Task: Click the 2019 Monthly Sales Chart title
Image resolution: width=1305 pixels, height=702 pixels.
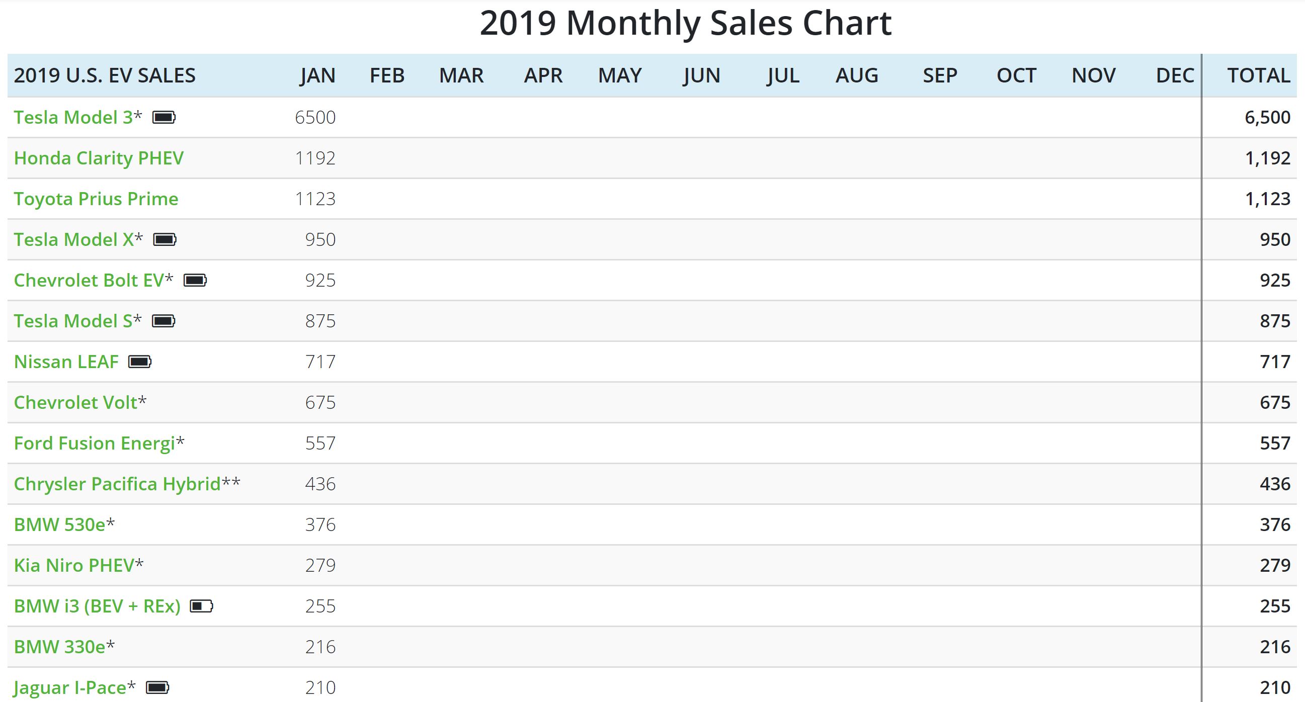Action: tap(685, 23)
